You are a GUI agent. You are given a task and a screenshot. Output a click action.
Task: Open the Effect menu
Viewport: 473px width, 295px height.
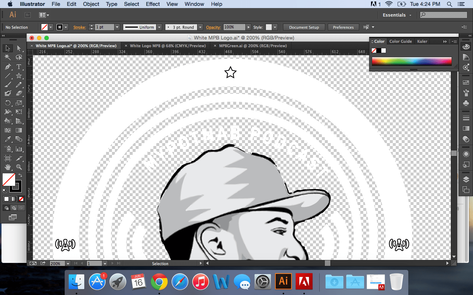(x=153, y=4)
